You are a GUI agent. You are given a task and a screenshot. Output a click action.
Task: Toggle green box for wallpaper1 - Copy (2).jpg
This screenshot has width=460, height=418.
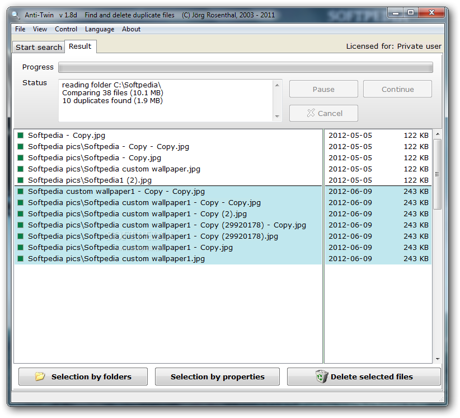pyautogui.click(x=21, y=214)
